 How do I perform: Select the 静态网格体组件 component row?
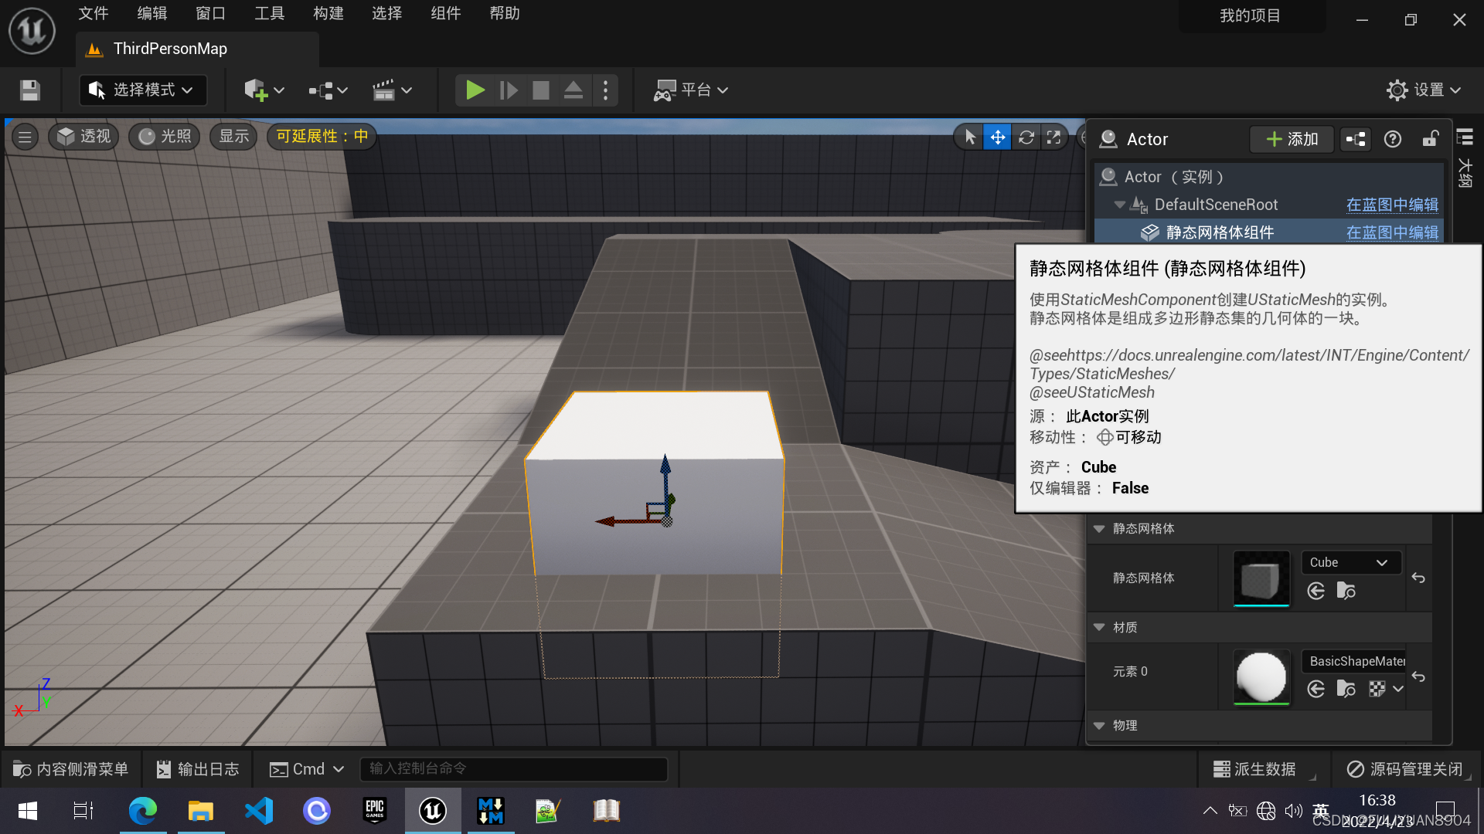[1268, 232]
